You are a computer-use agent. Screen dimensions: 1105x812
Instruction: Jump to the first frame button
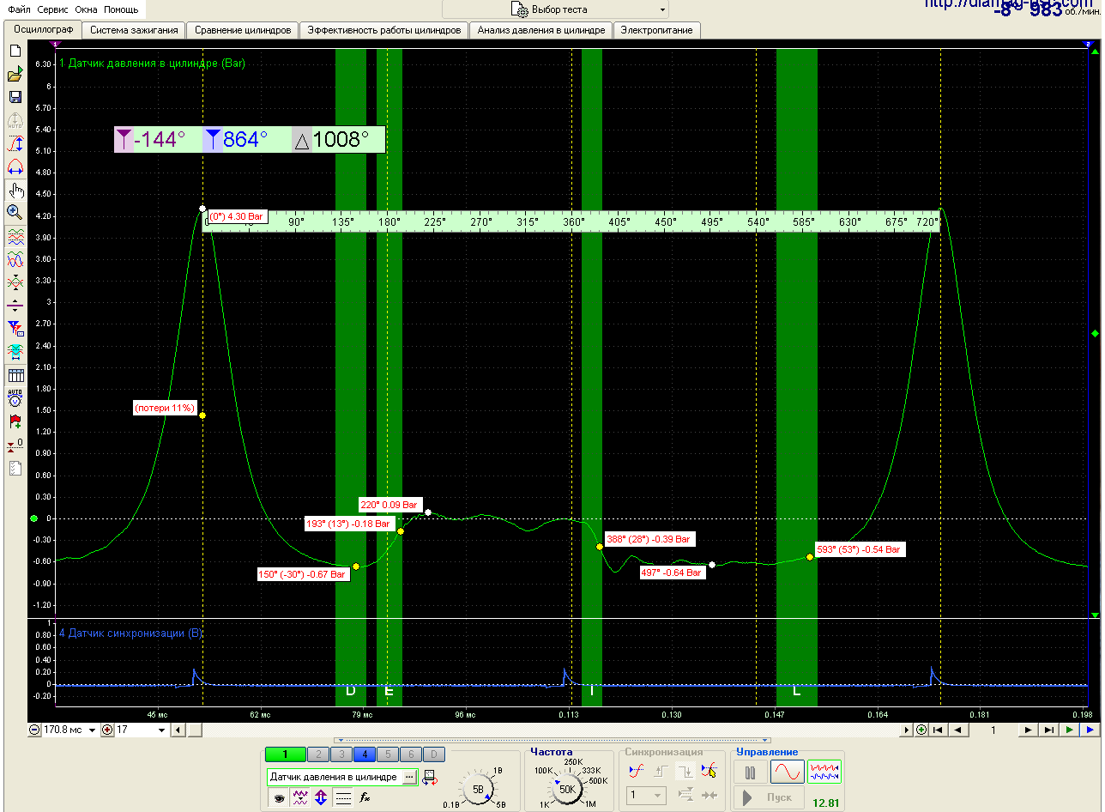pos(939,730)
